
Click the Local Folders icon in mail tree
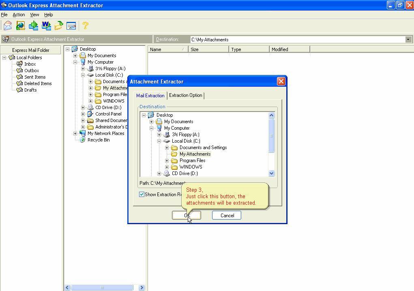click(12, 57)
